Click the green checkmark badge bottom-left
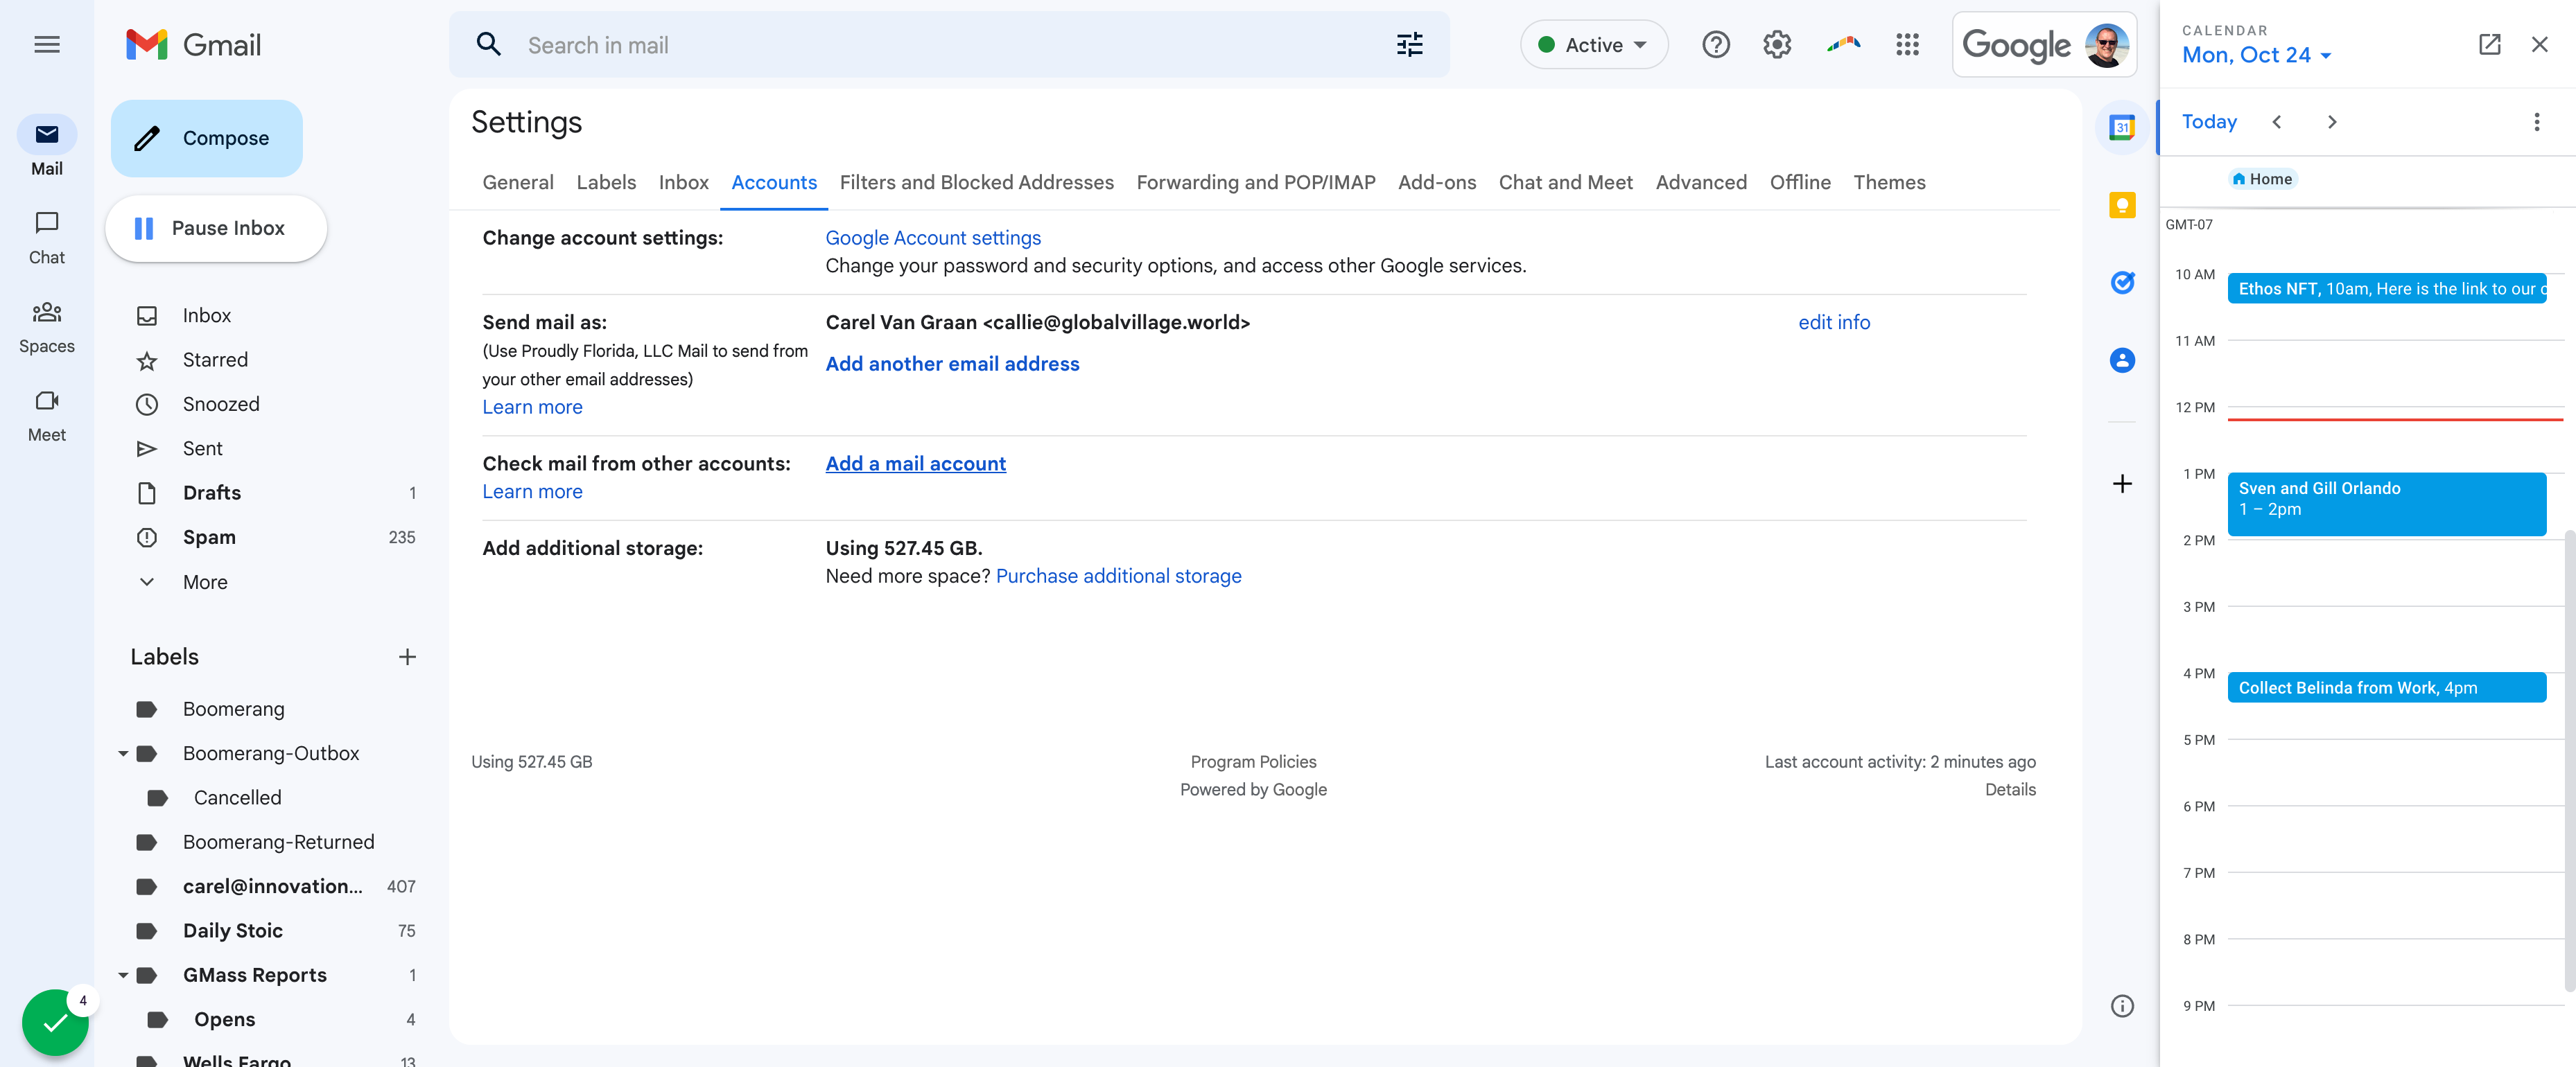The width and height of the screenshot is (2576, 1067). click(x=55, y=1023)
